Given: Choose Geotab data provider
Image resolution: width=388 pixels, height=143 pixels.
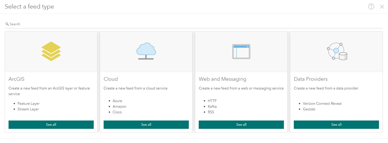Looking at the screenshot, I should (309, 109).
